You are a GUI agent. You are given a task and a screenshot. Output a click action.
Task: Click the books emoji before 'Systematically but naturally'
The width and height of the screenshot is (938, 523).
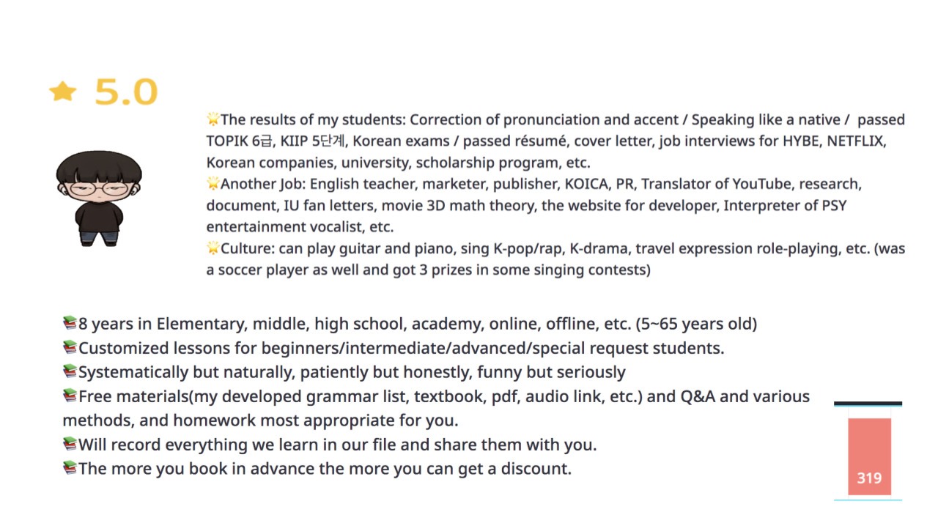[70, 371]
